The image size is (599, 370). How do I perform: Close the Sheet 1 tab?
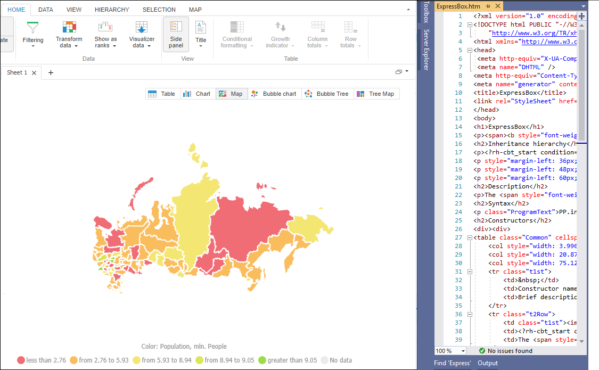[34, 73]
